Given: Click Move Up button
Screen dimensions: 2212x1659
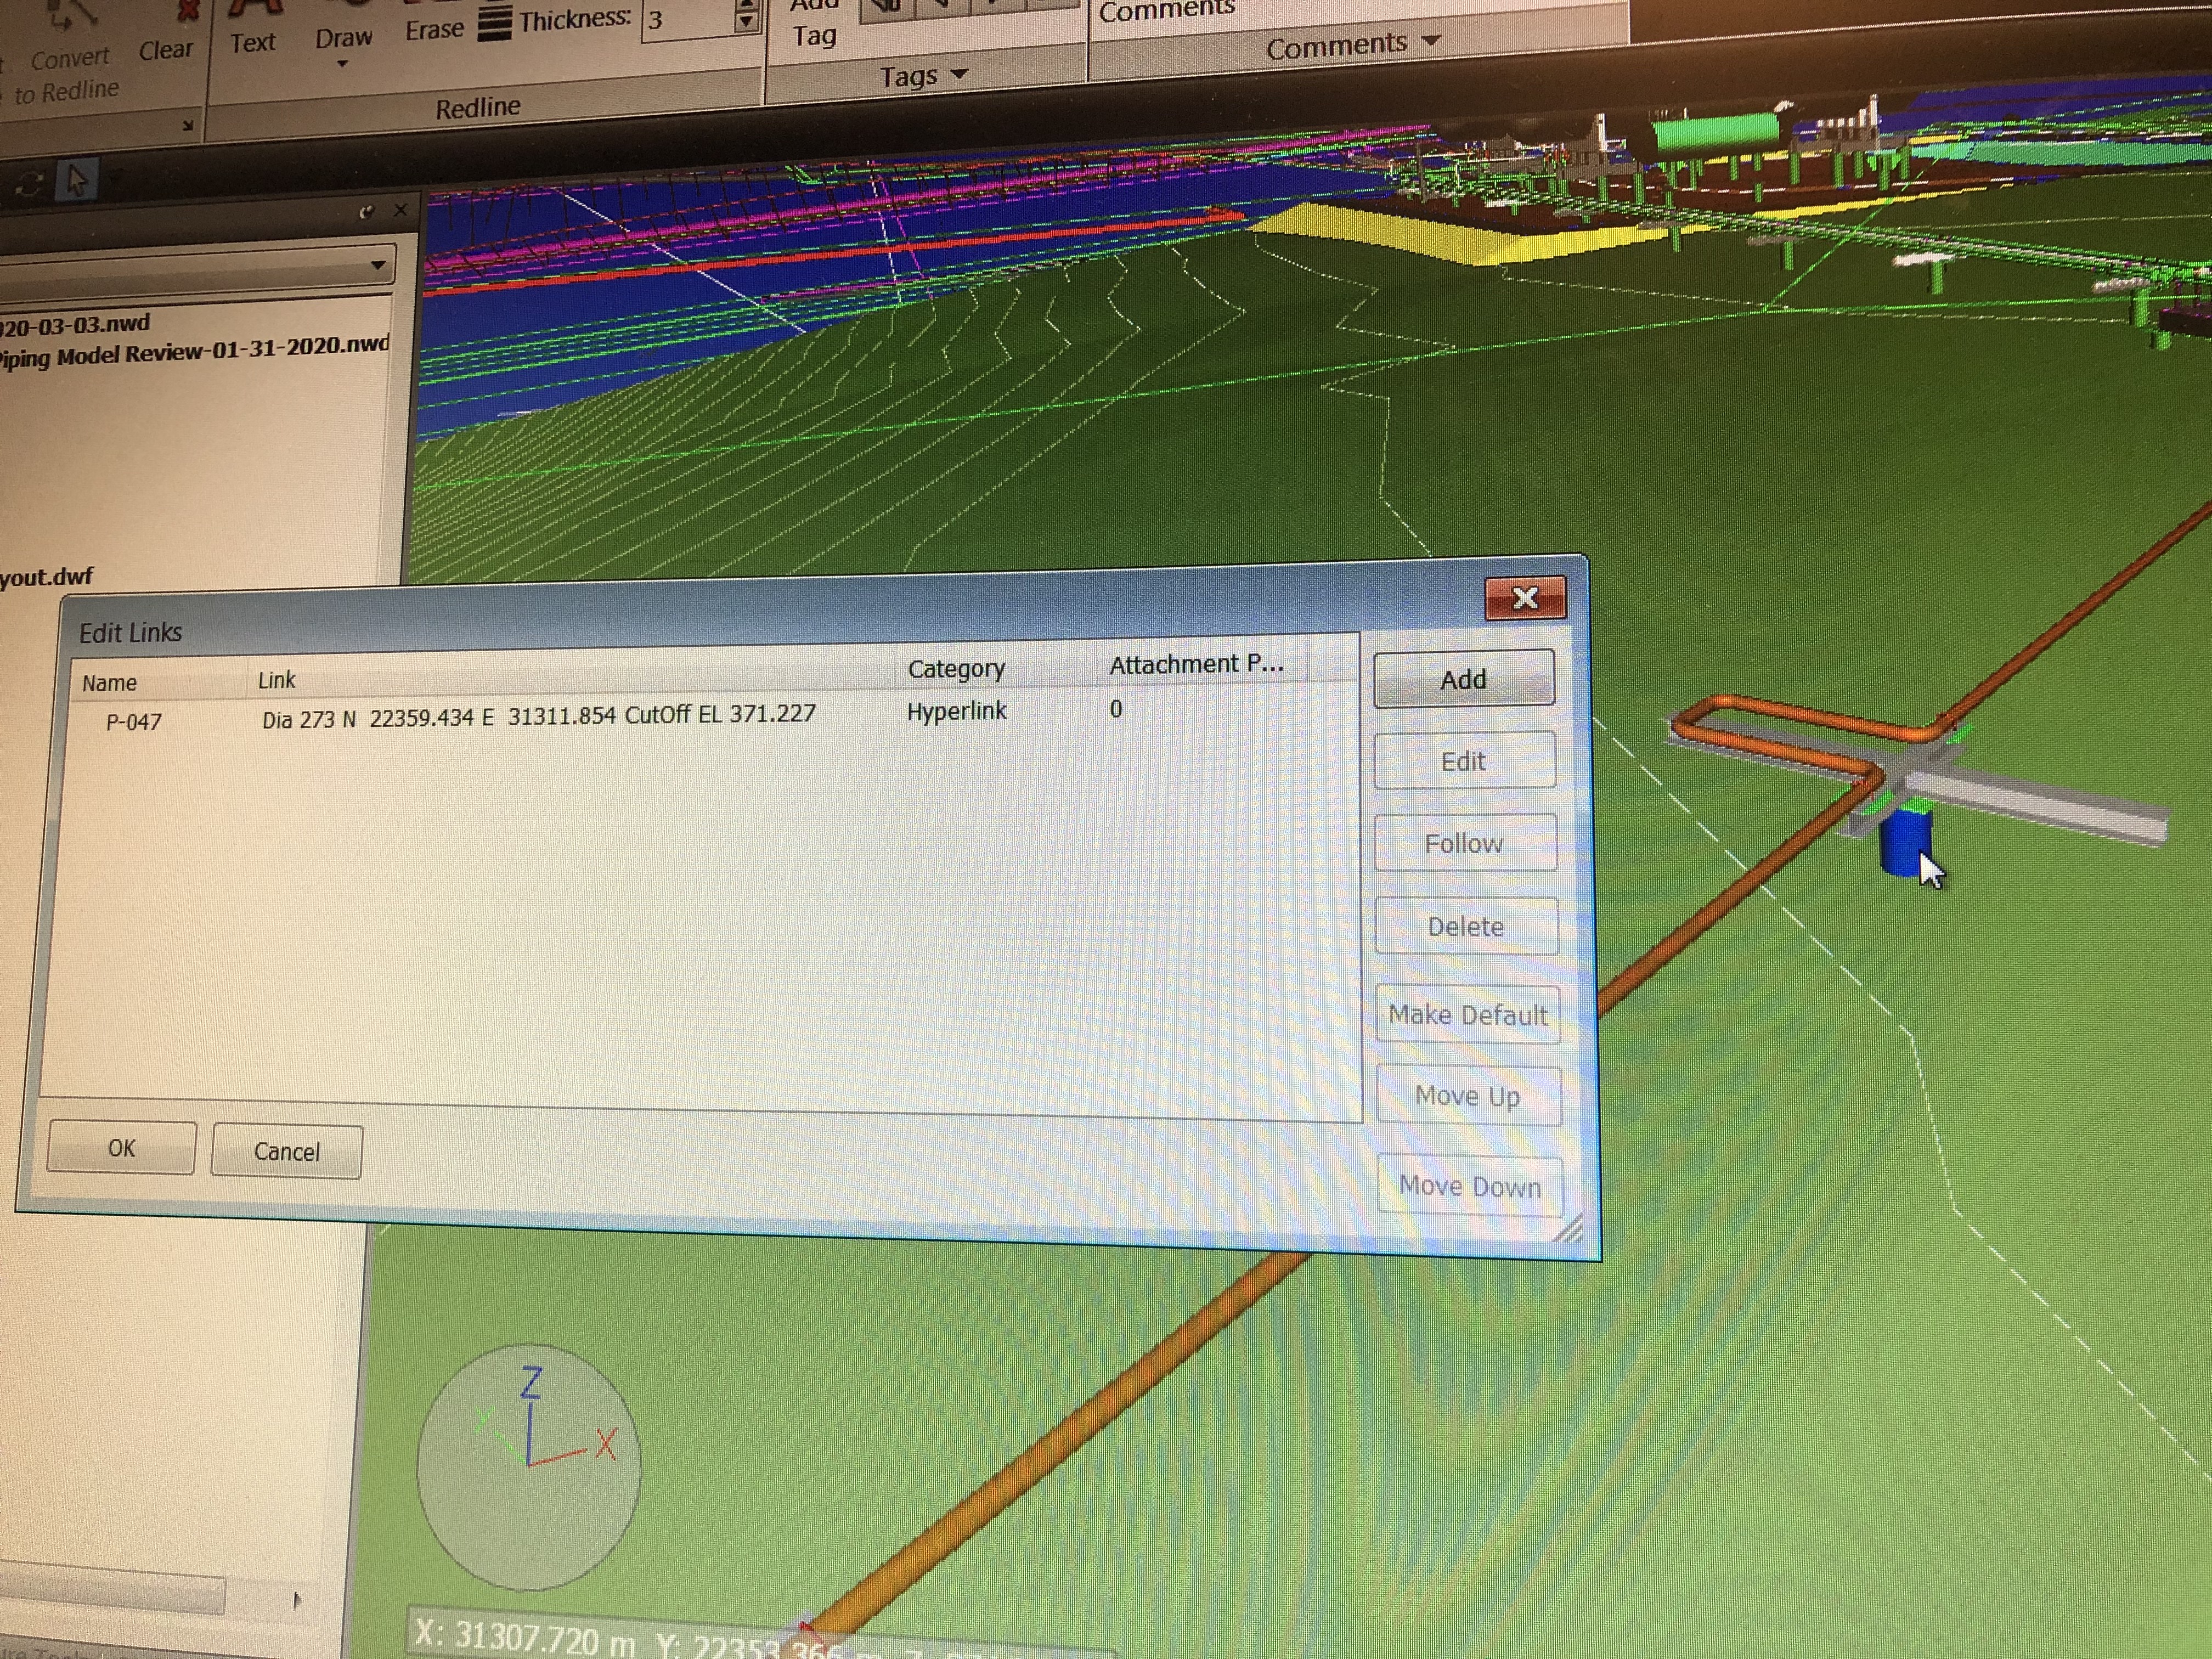Looking at the screenshot, I should click(1468, 1096).
